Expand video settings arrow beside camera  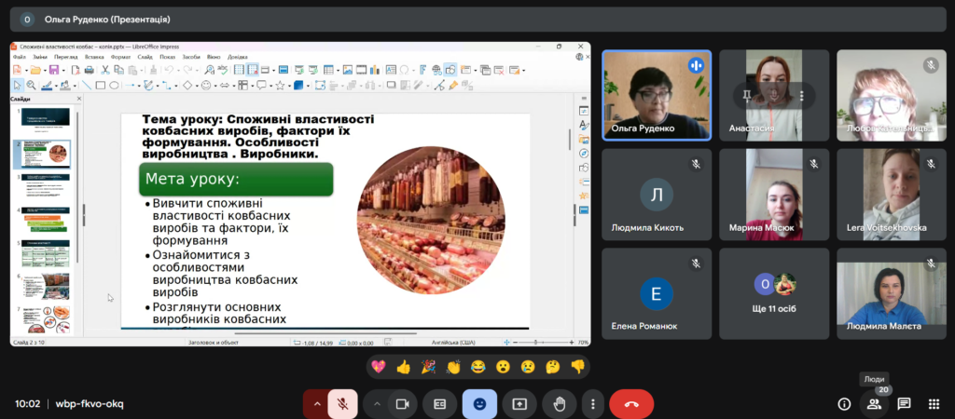pyautogui.click(x=377, y=404)
